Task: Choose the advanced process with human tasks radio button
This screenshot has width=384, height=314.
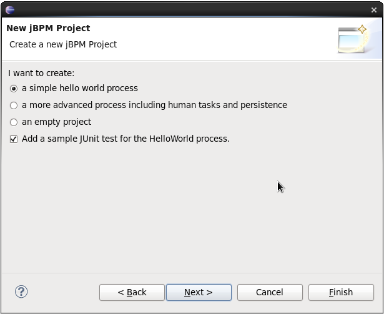Action: tap(14, 105)
